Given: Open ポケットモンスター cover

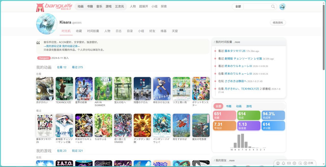Looking at the screenshot, I should click(201, 89).
